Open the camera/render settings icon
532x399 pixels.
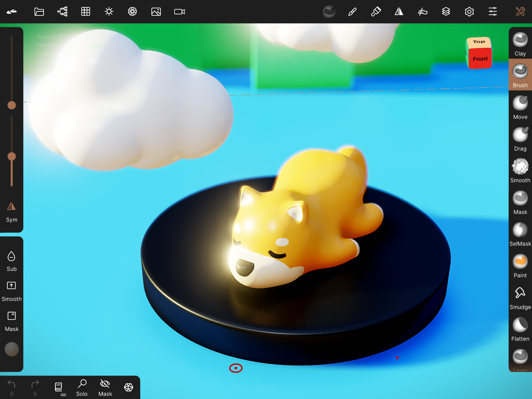[132, 11]
